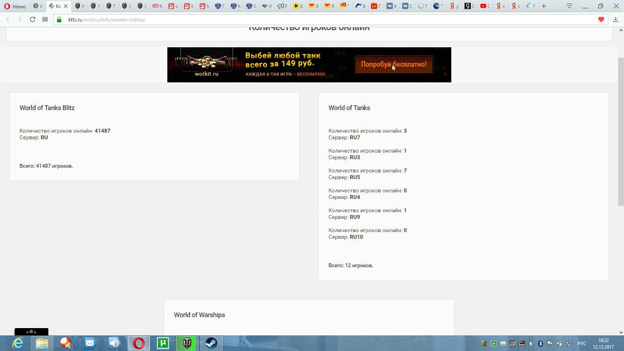Switch input language via РУС indicator

coord(582,344)
